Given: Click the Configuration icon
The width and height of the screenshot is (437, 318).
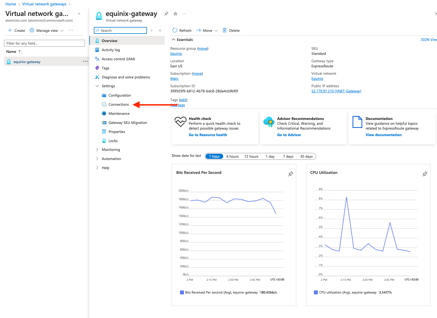Looking at the screenshot, I should click(104, 95).
